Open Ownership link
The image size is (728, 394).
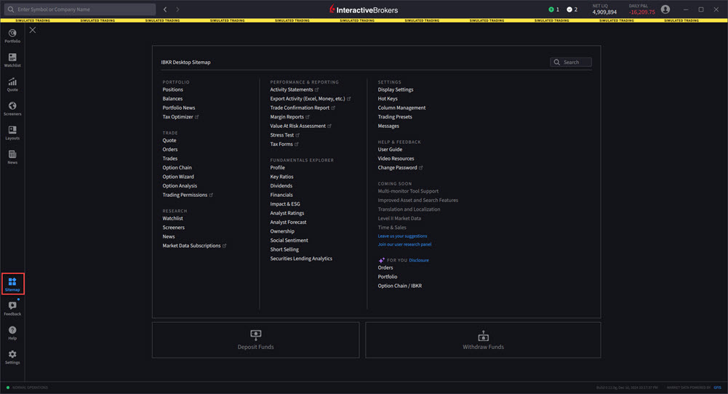(x=282, y=232)
